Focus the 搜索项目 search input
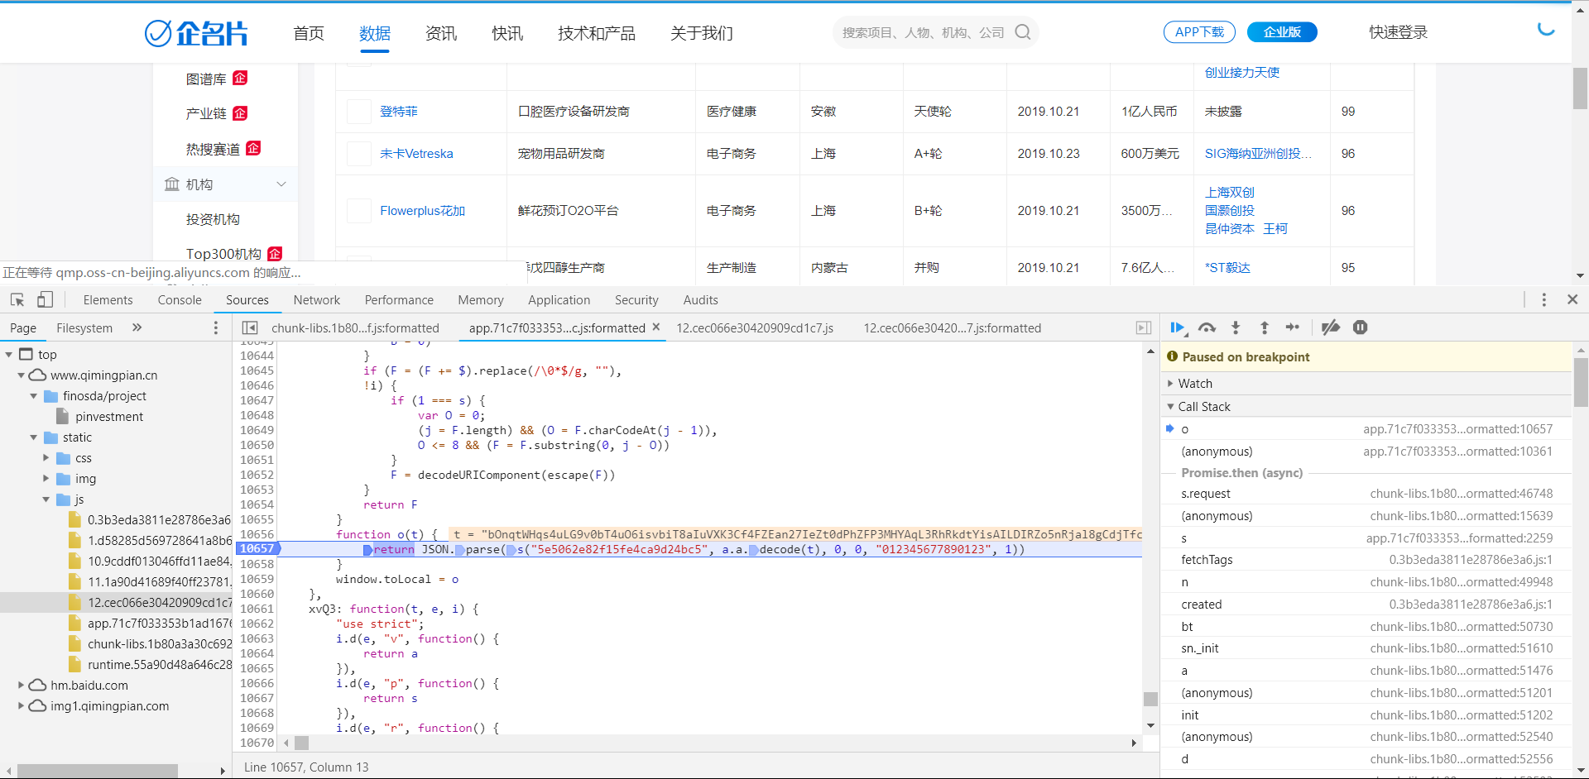 923,32
